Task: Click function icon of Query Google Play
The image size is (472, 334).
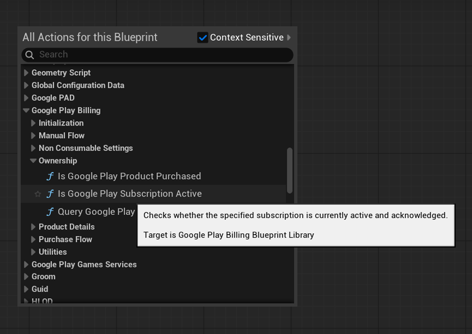Action: 50,212
